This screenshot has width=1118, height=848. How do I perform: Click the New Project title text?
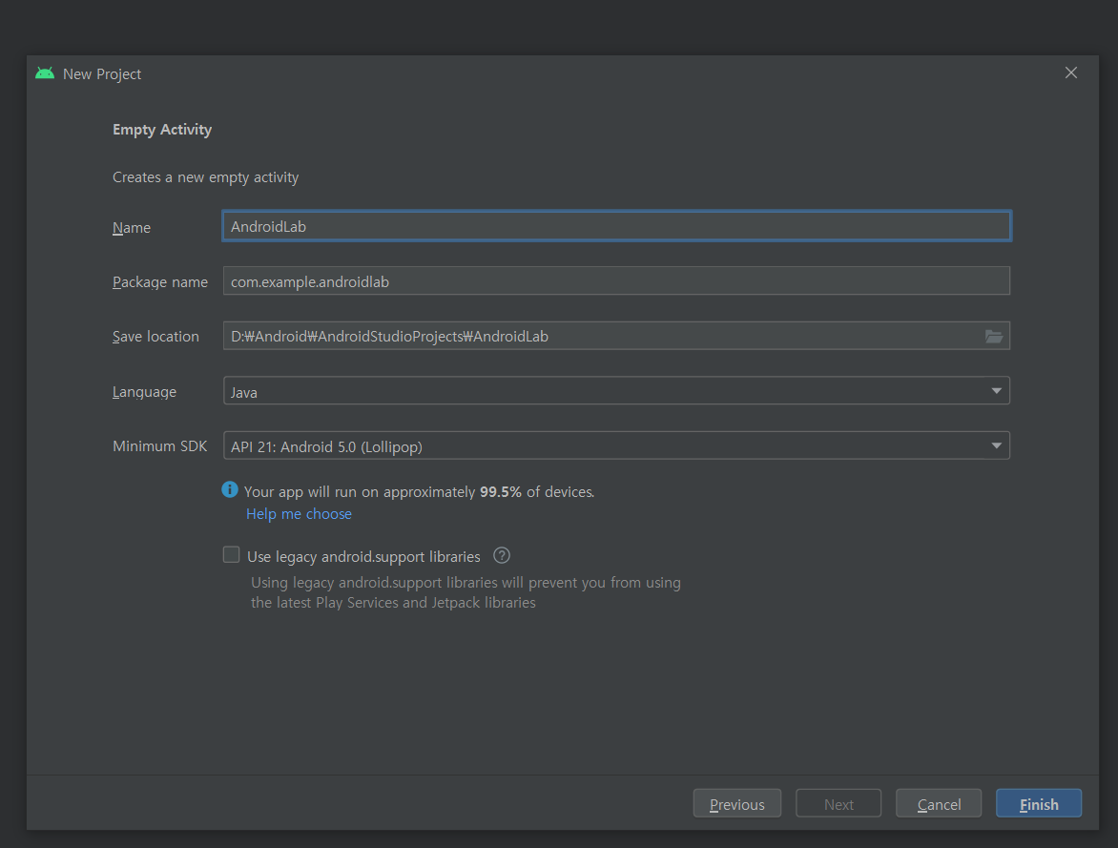click(x=102, y=73)
